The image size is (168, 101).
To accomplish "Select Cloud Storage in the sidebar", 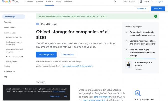I will (14, 17).
